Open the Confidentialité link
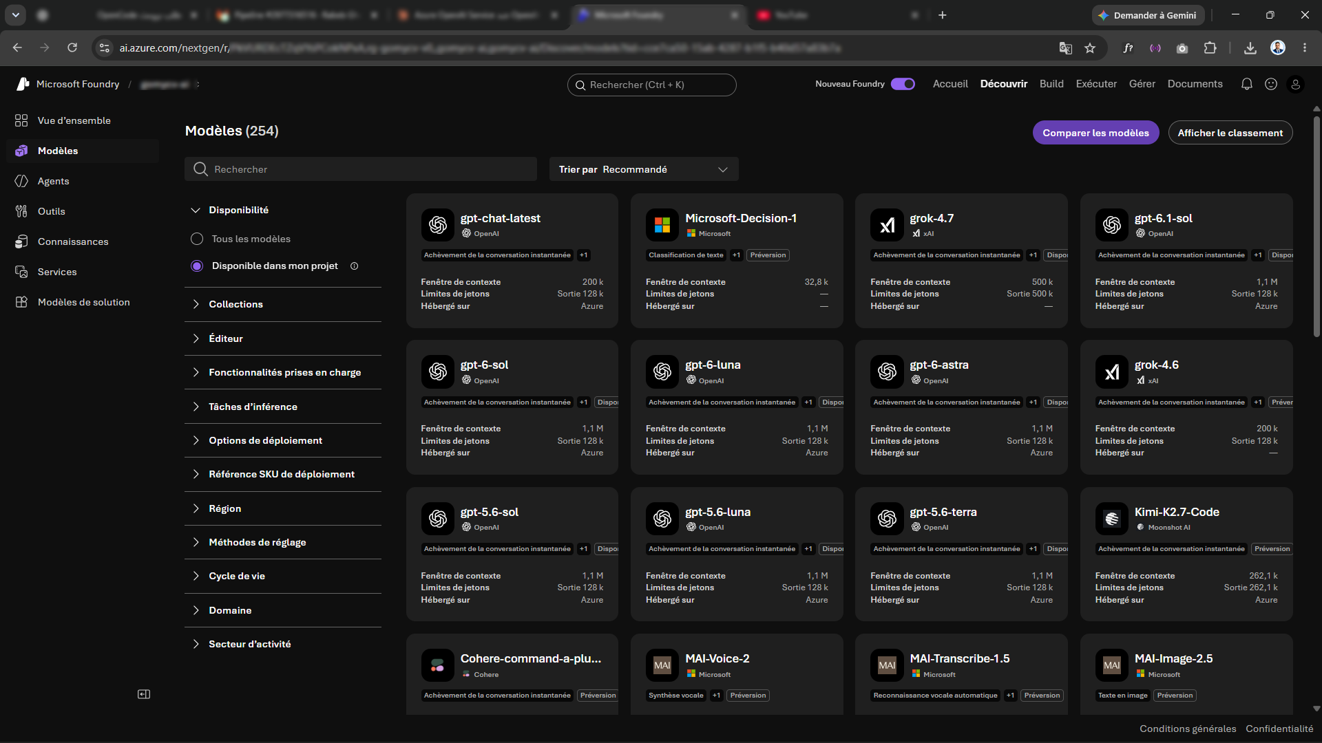The width and height of the screenshot is (1322, 743). click(1279, 729)
